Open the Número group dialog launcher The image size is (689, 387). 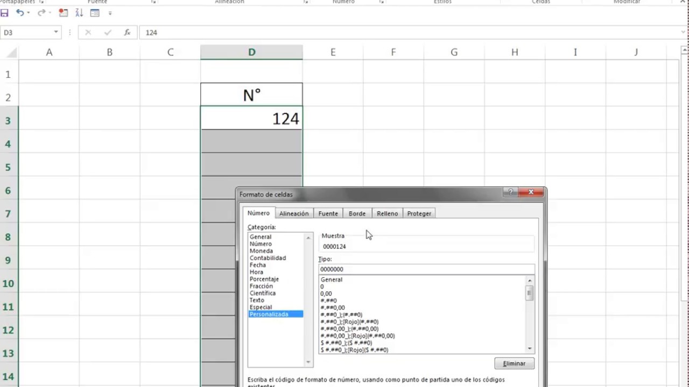pyautogui.click(x=382, y=2)
